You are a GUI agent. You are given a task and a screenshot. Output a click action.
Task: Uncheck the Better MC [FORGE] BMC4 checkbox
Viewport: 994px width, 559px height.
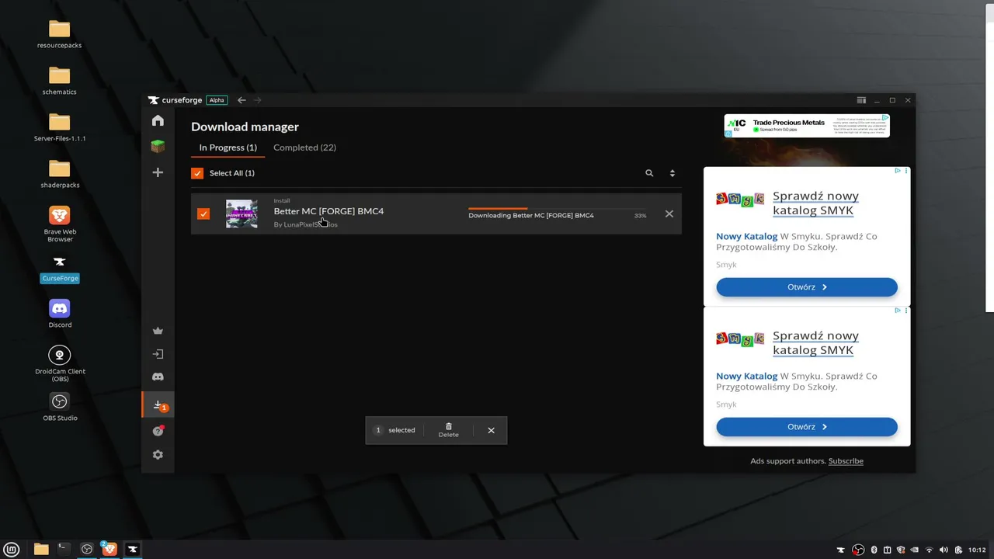pyautogui.click(x=203, y=214)
